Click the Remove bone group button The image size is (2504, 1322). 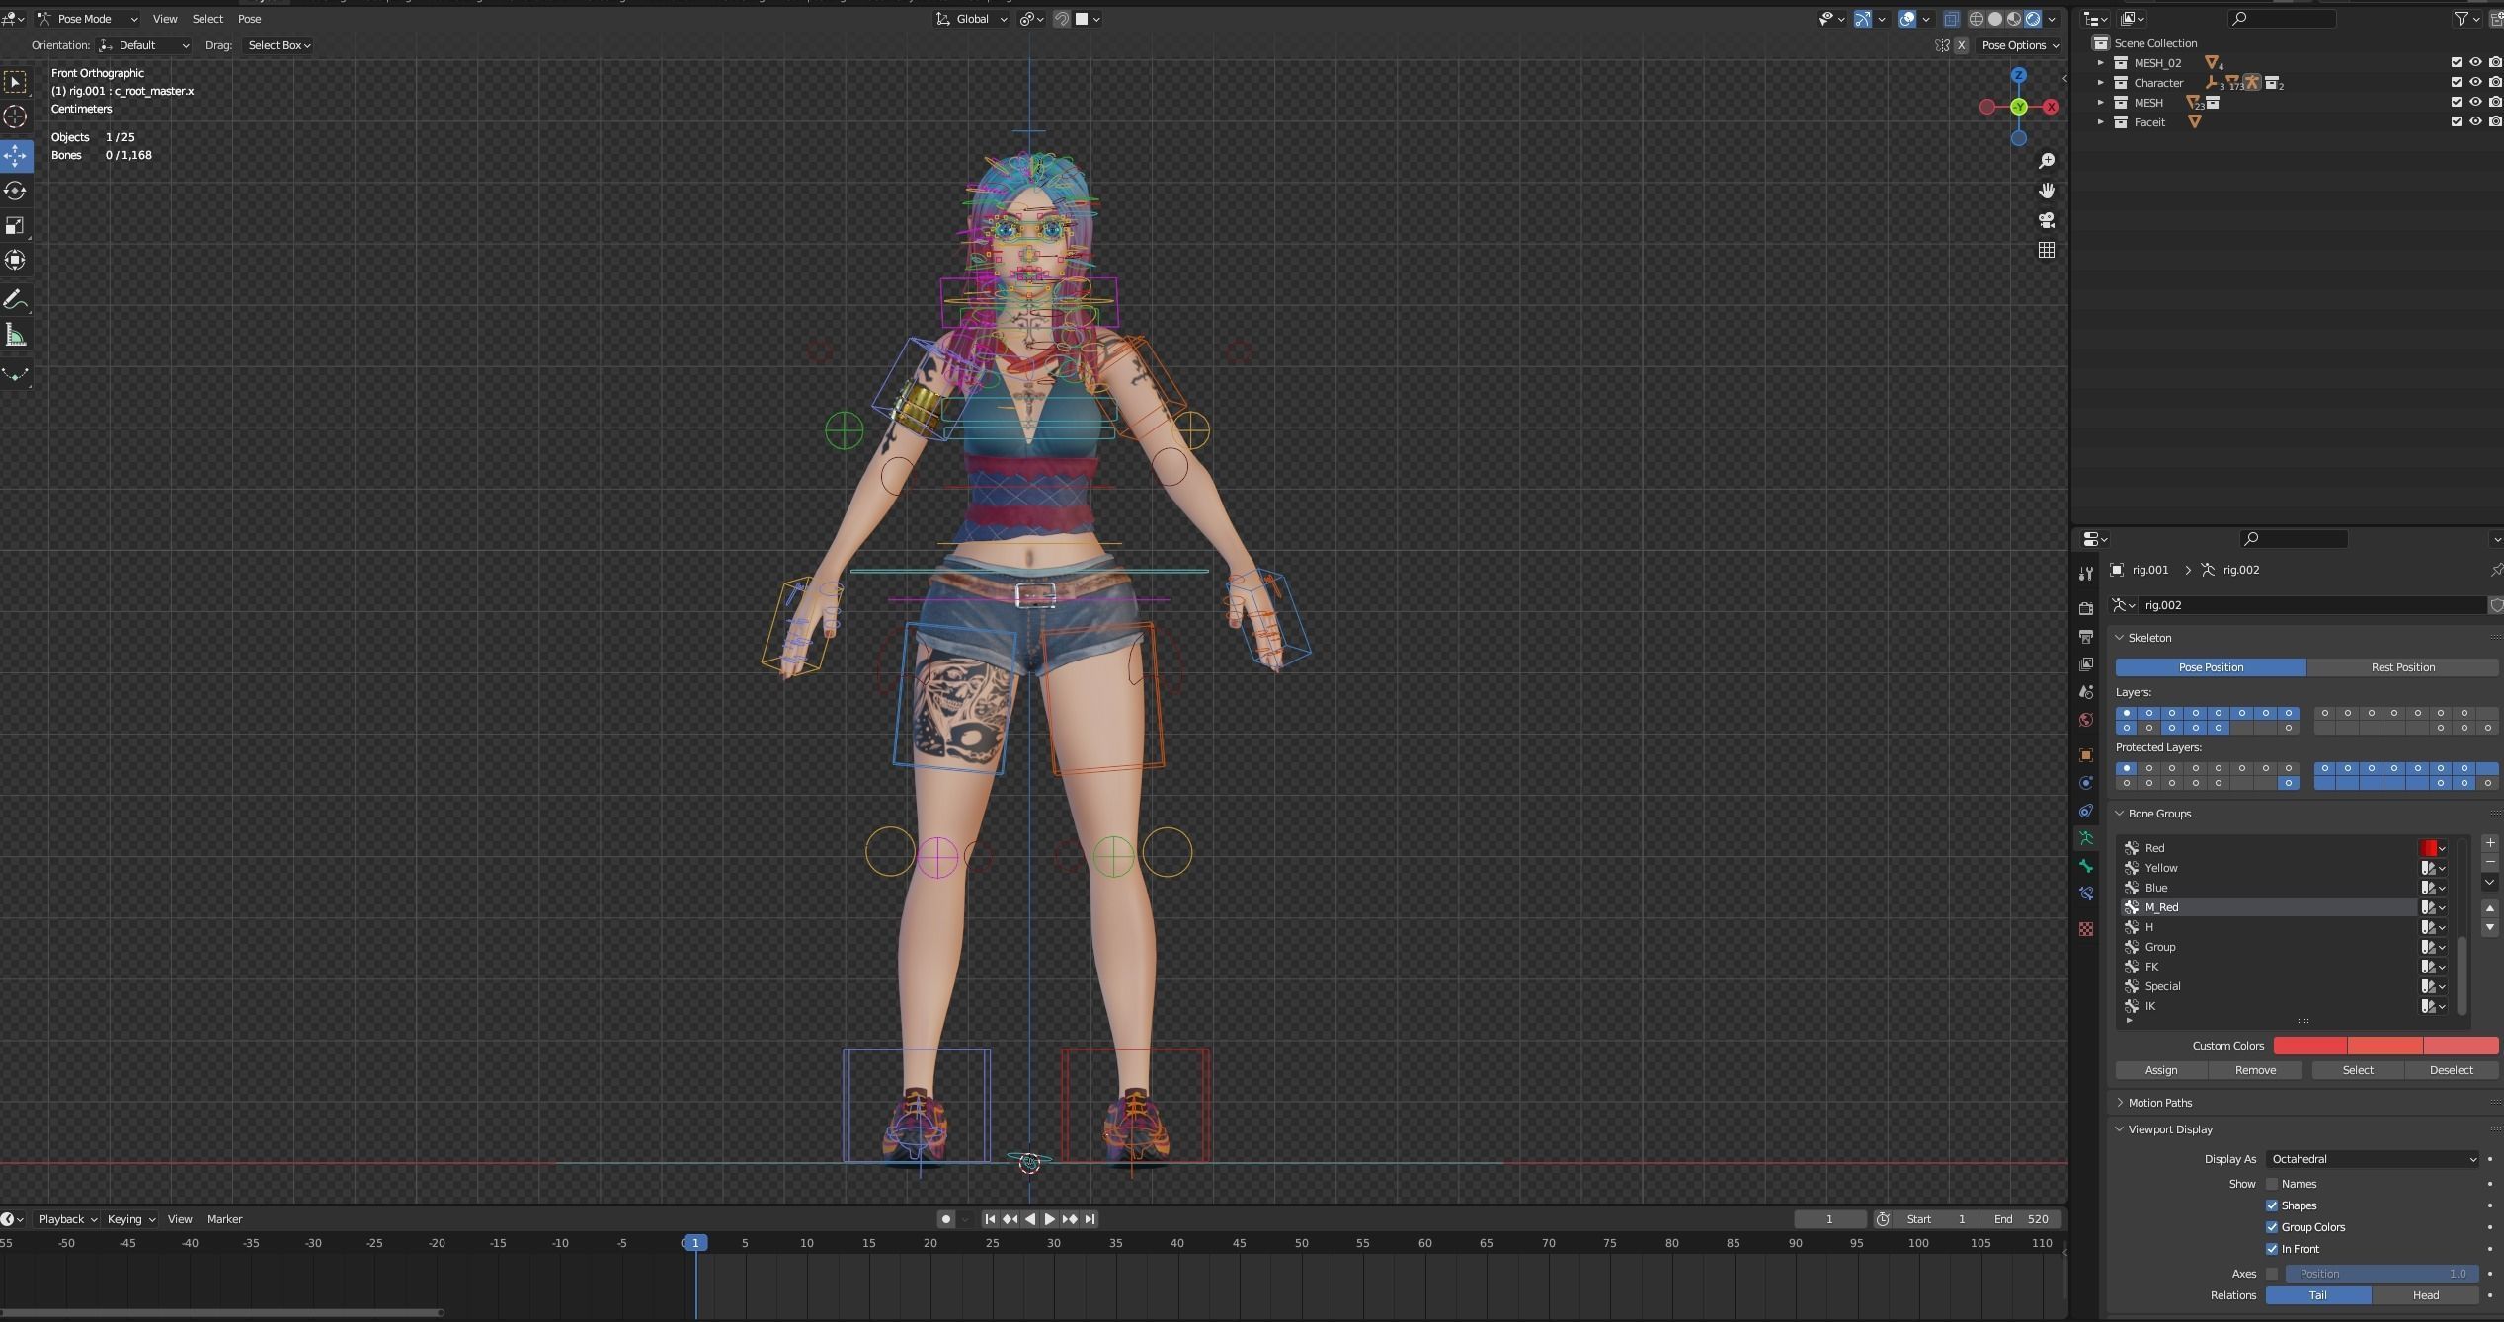coord(2255,1070)
